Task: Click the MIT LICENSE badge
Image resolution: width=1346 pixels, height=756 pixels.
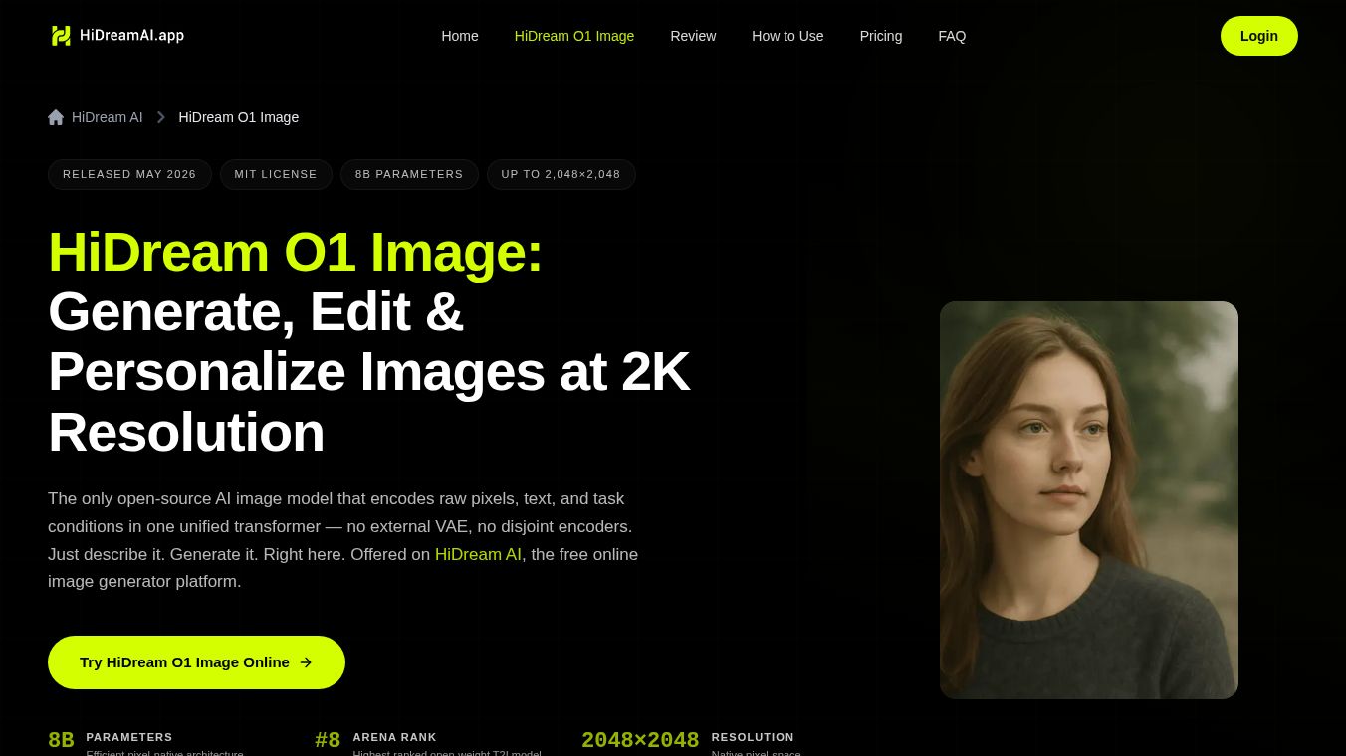Action: 276,174
